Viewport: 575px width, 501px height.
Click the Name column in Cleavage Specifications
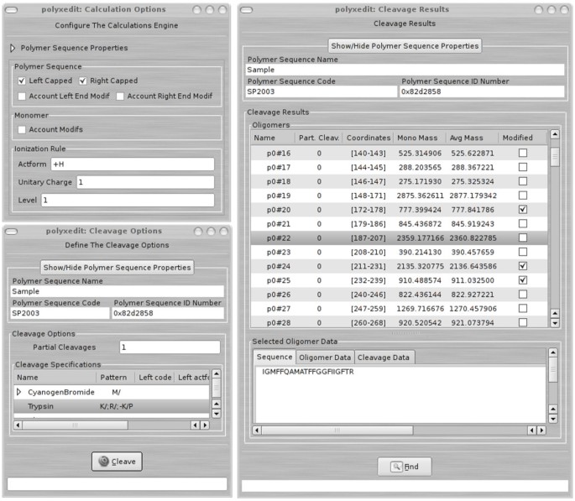pos(55,378)
